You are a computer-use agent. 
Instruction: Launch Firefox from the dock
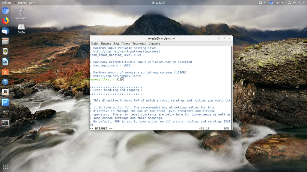[x=5, y=21]
